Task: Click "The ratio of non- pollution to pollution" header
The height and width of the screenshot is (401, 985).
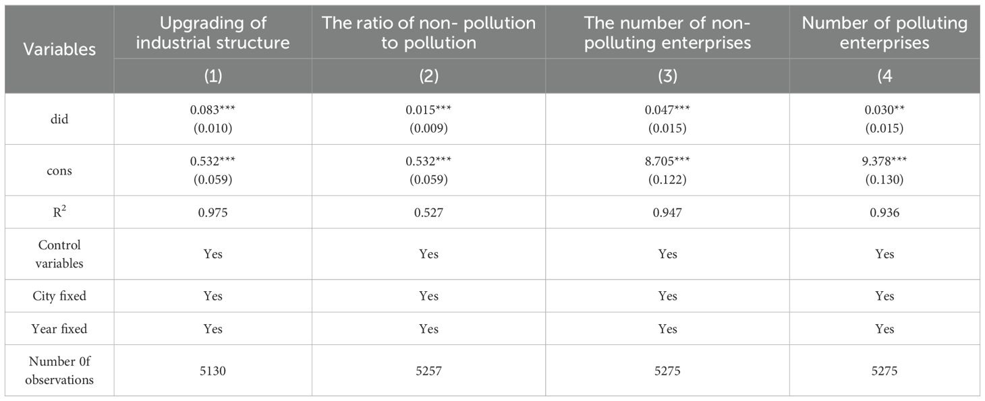Action: pyautogui.click(x=428, y=33)
